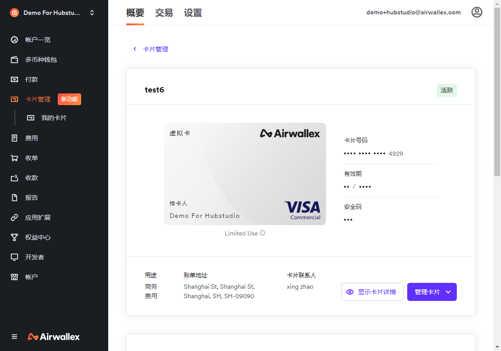Click the 卡片管理 breadcrumb link
This screenshot has width=501, height=351.
tap(156, 49)
